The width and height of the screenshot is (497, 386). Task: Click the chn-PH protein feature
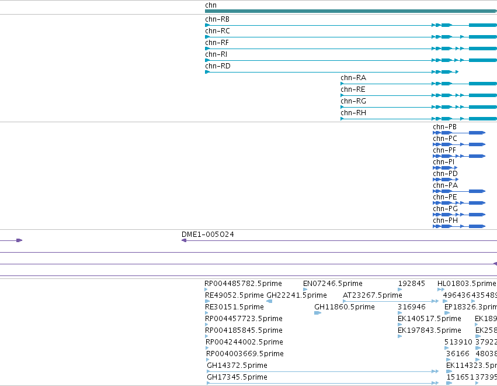click(x=459, y=227)
